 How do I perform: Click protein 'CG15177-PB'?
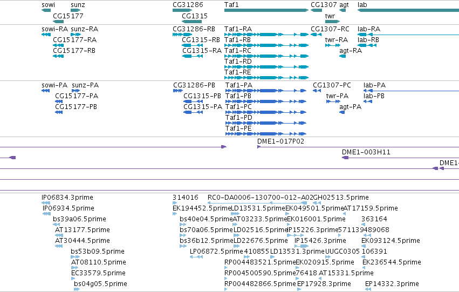coord(76,107)
